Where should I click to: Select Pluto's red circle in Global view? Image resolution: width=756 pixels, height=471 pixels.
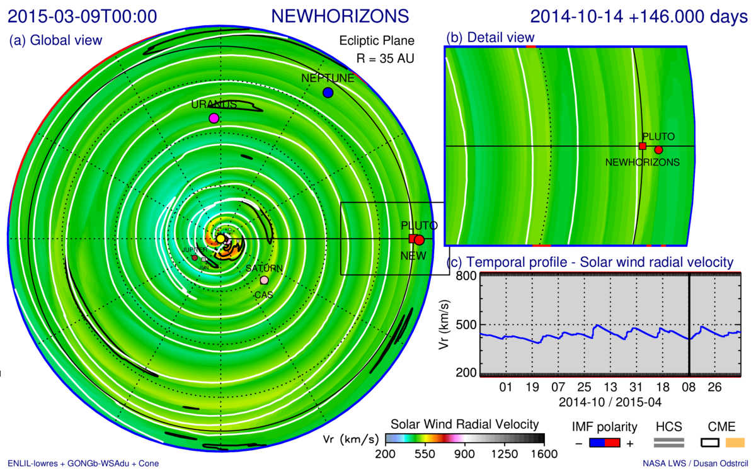[420, 240]
